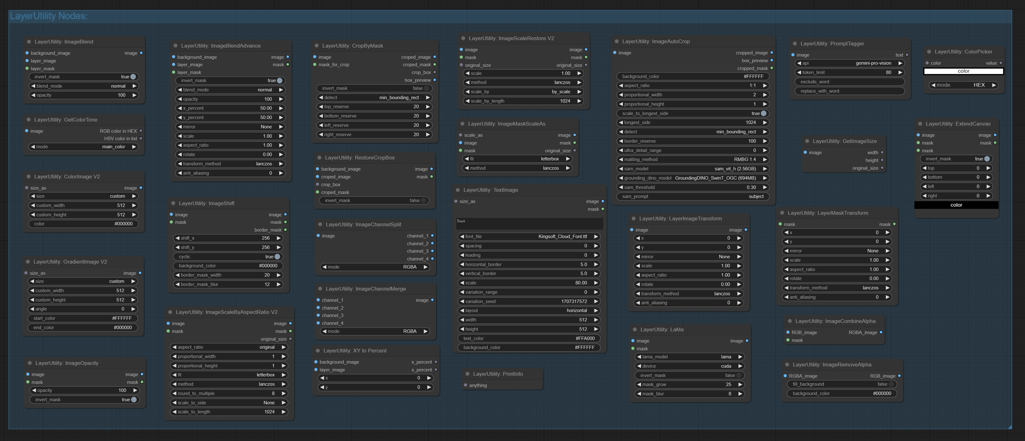Viewport: 1025px width, 441px height.
Task: Click the LayerUtility: PrintInfo node title
Action: point(497,374)
